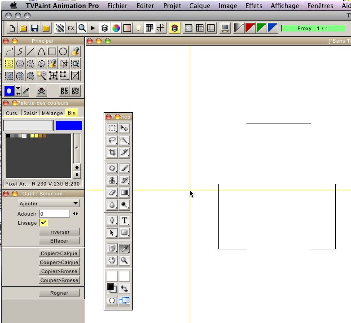Switch to the Saisir palette tab
351x323 pixels.
(30, 113)
